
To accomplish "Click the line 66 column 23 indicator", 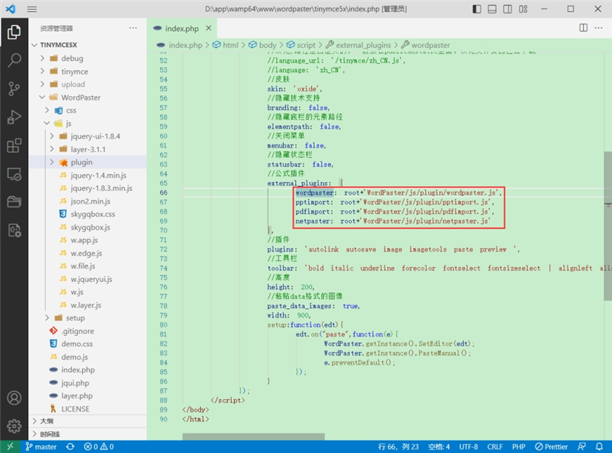I will (398, 446).
